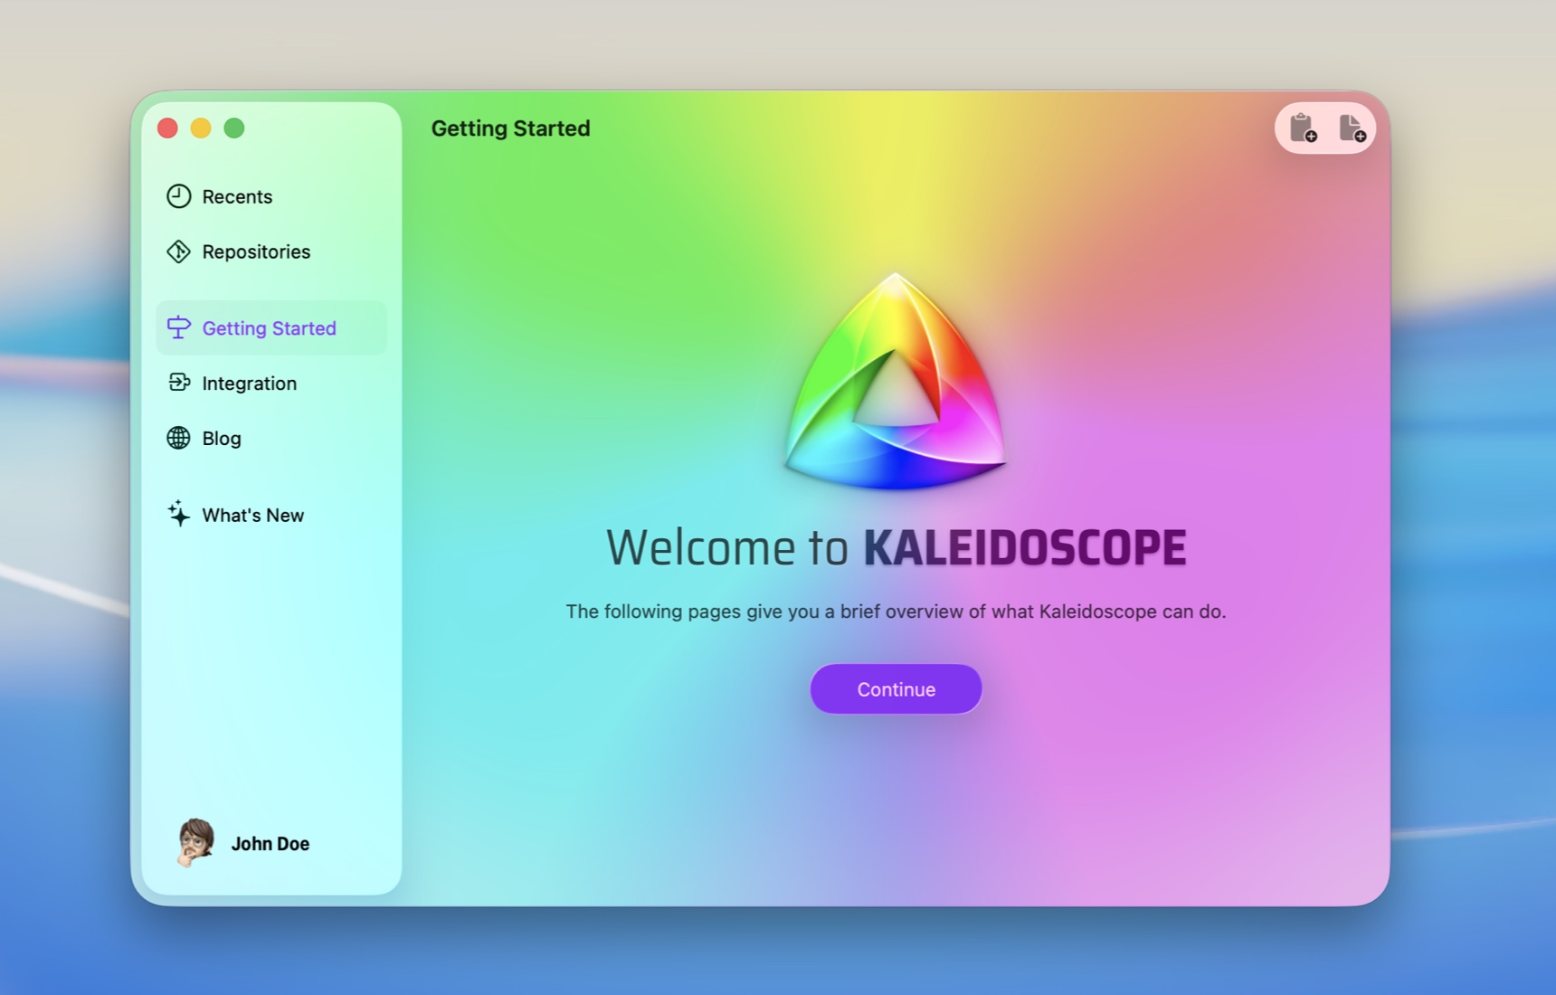Switch to the "Integration" section
Screen dimensions: 1556x995
point(249,383)
